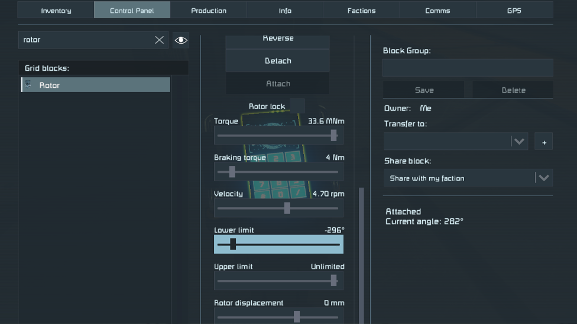Click the 'Owner: Me' text
577x324 pixels.
(x=408, y=108)
